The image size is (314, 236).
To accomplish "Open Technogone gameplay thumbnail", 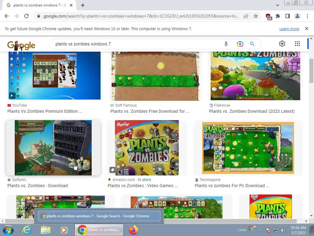I will [x=248, y=148].
